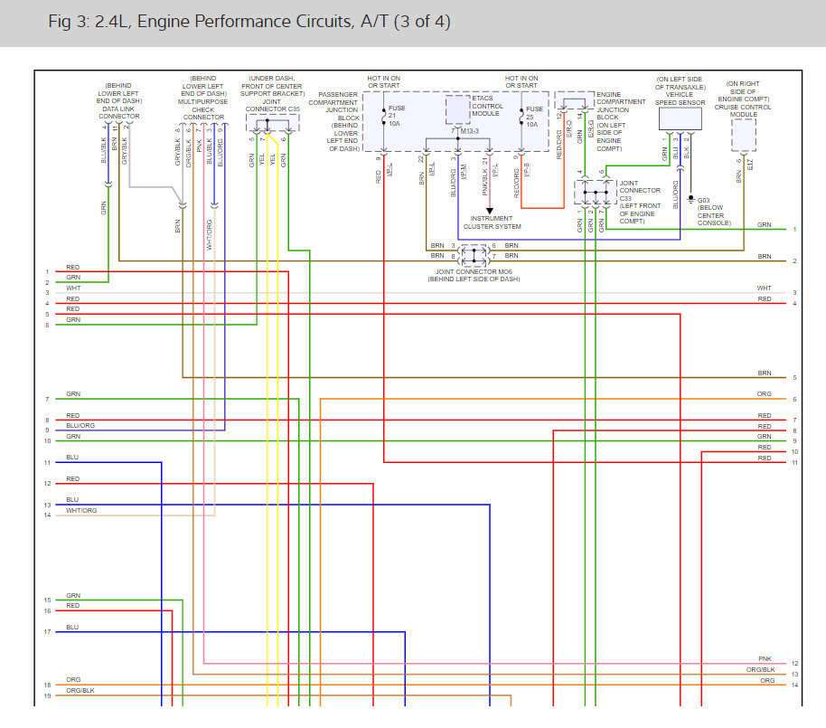Image resolution: width=826 pixels, height=728 pixels.
Task: Select right-side ORG/BLK label on line 13
Action: [761, 669]
